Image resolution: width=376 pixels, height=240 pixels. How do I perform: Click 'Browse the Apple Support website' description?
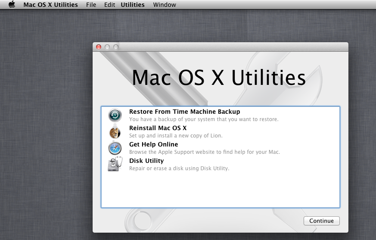(x=205, y=152)
